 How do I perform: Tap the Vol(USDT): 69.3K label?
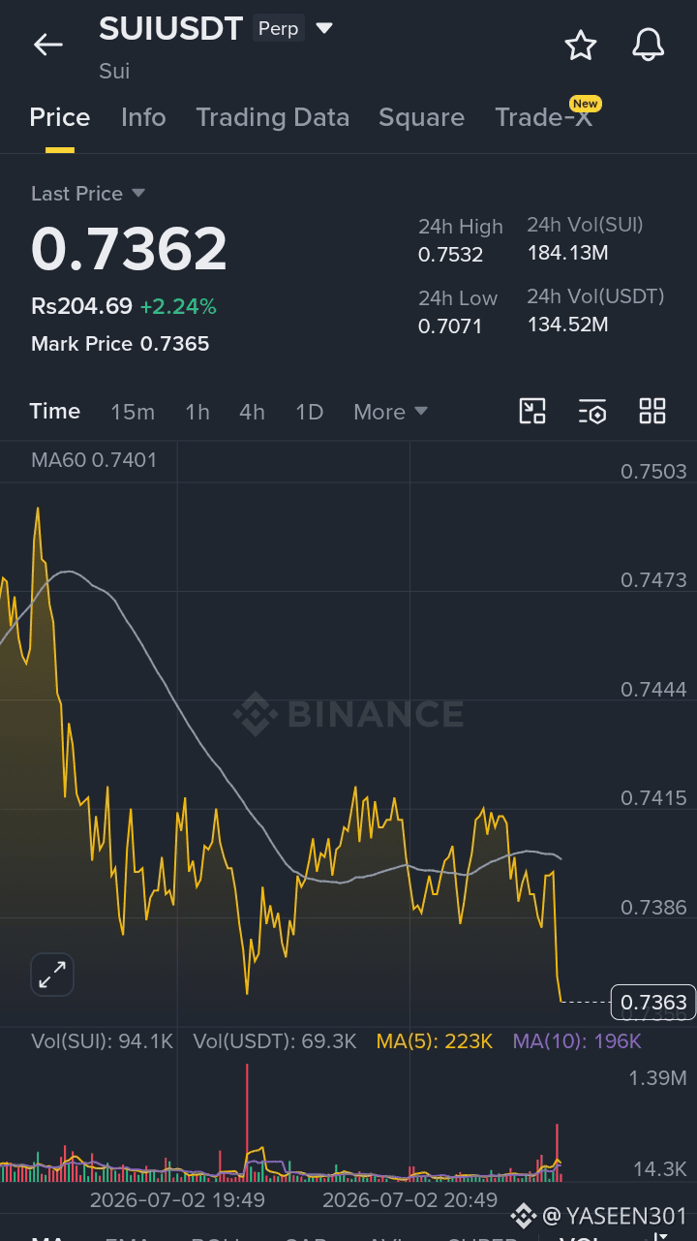tap(275, 1041)
